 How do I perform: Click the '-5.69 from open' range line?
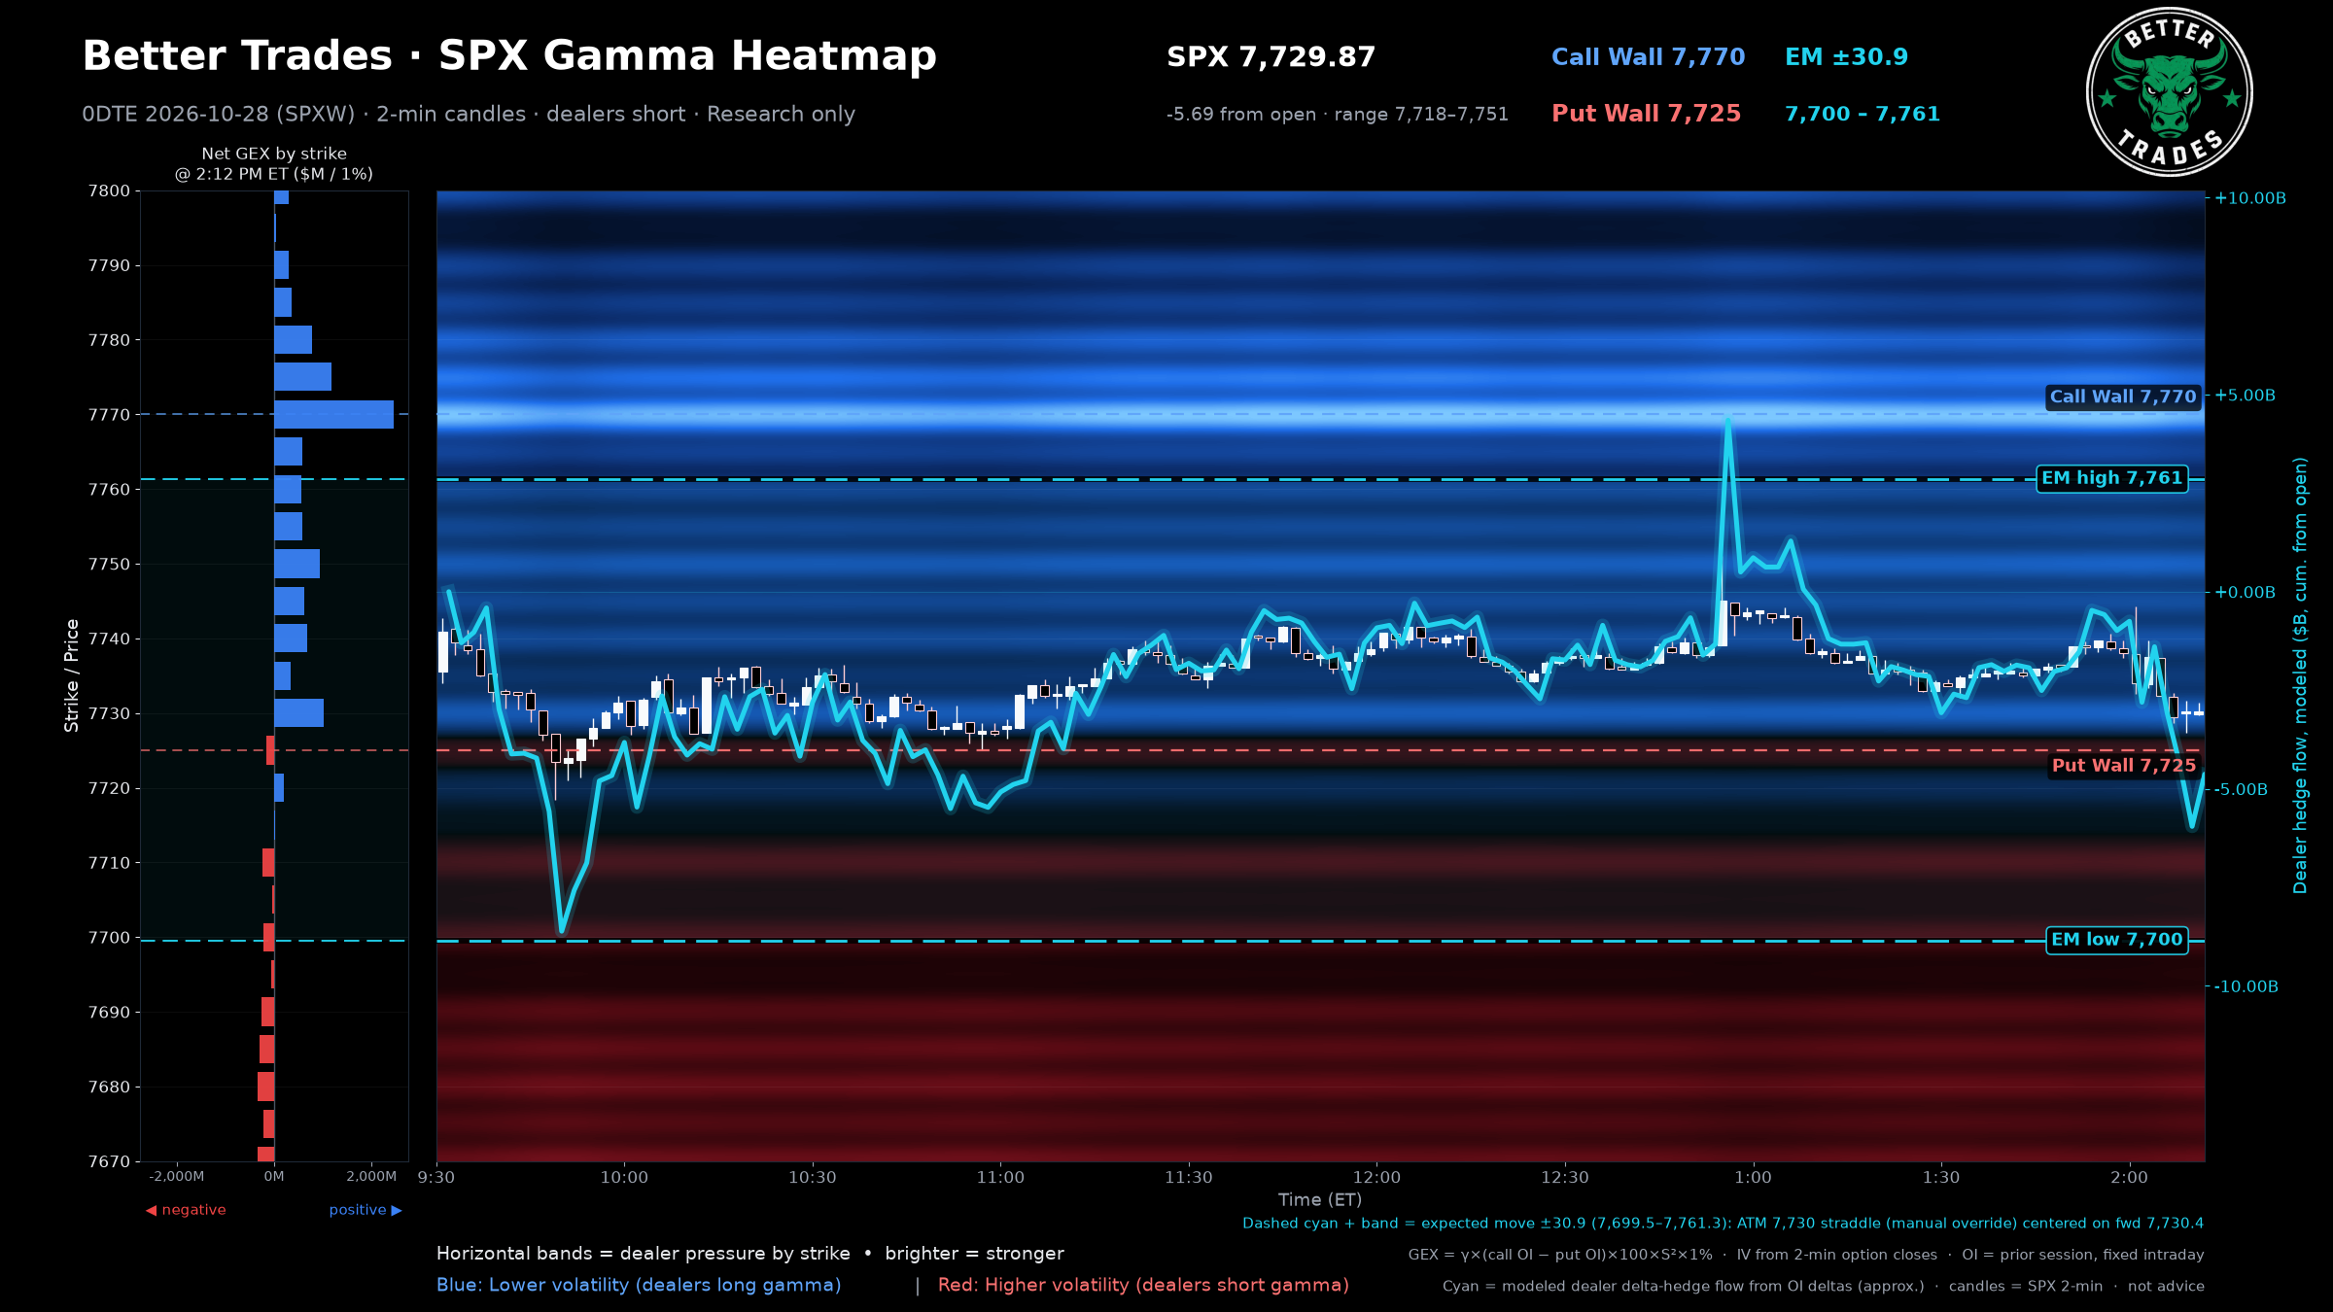[1337, 114]
